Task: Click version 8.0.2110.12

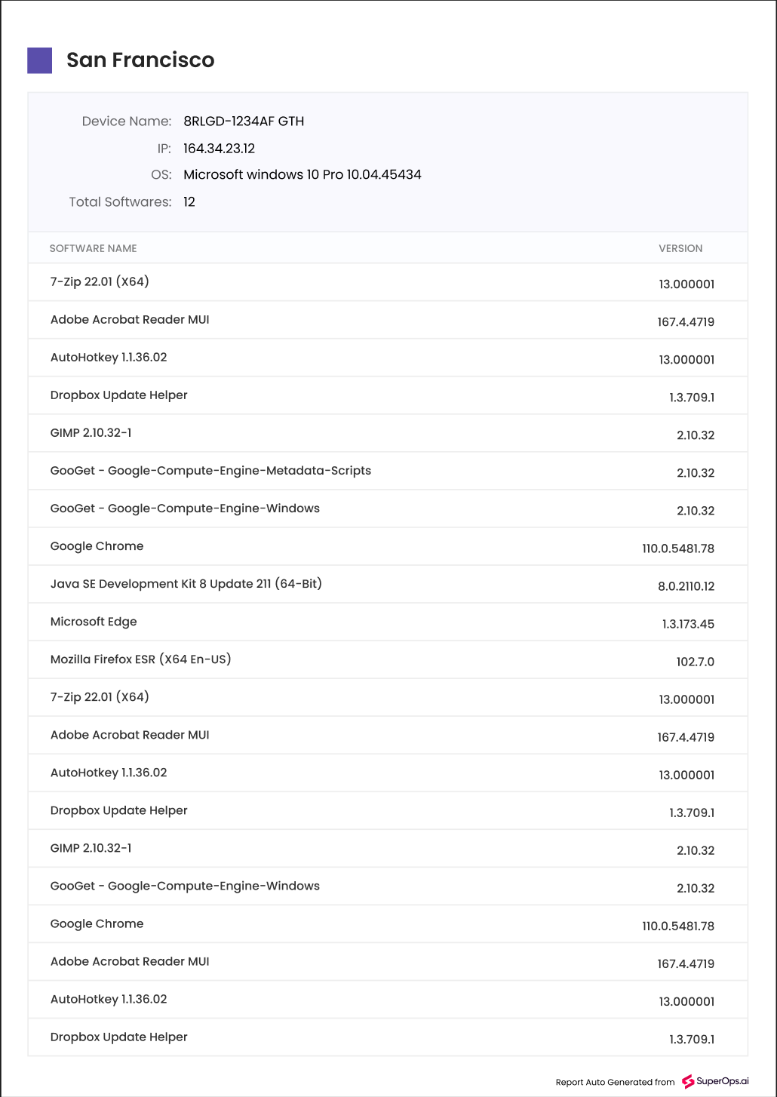Action: (686, 586)
